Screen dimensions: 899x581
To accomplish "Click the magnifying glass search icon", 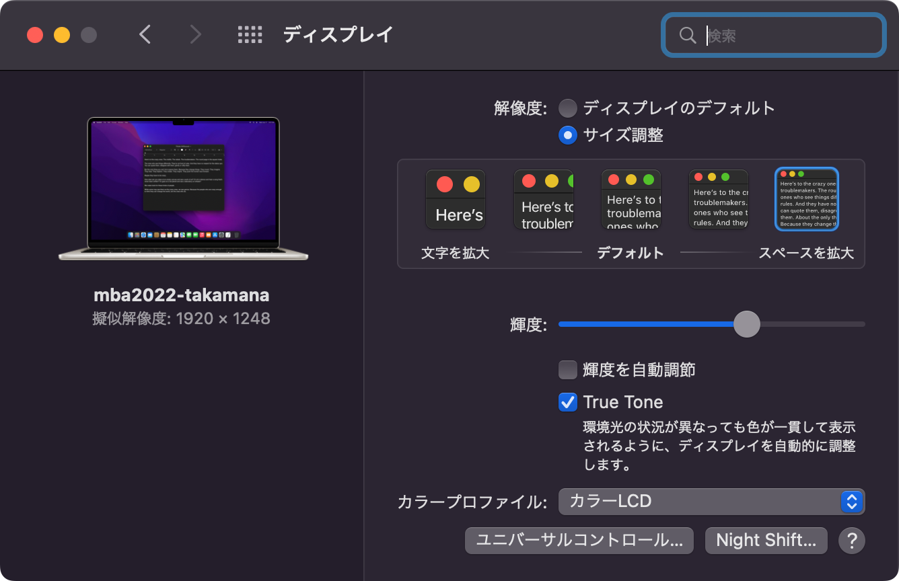I will [687, 35].
